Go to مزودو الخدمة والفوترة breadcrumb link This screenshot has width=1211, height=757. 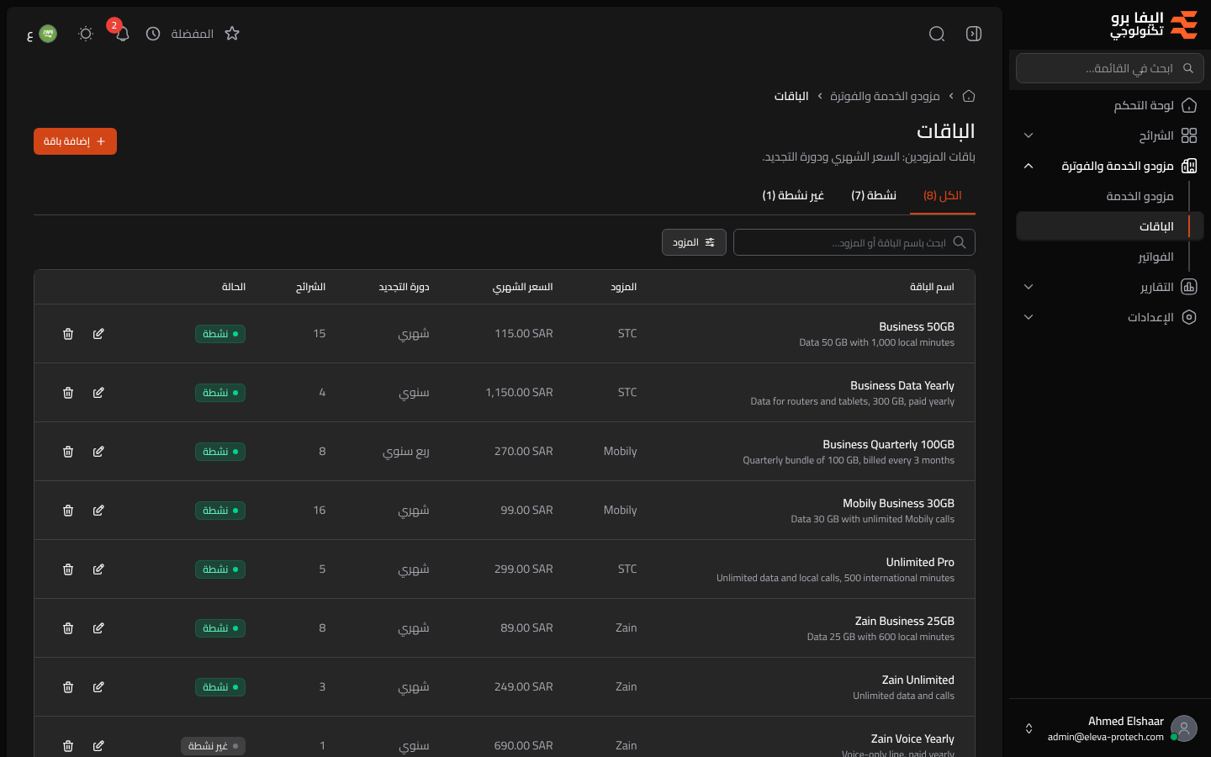(885, 96)
